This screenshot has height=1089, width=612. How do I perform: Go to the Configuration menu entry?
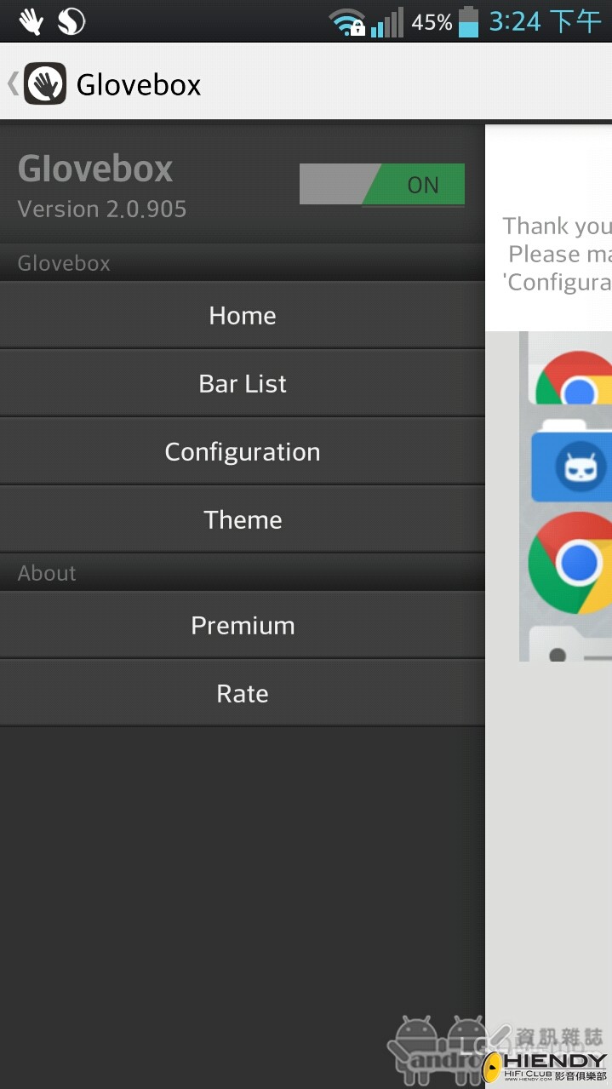pos(243,451)
